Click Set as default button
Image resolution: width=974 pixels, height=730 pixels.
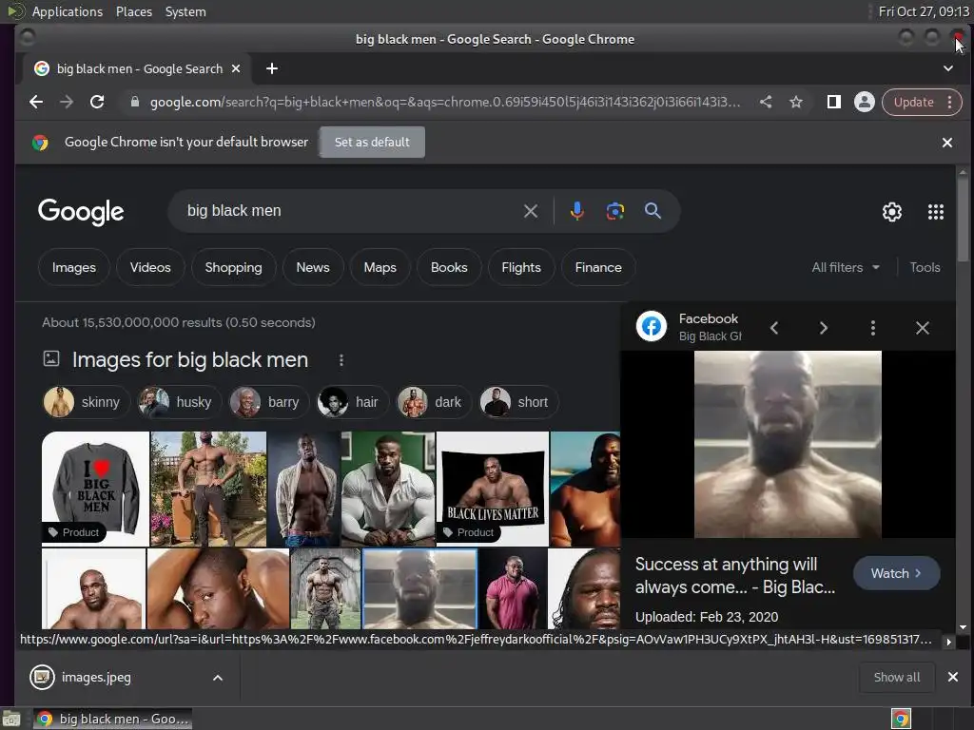tap(372, 143)
